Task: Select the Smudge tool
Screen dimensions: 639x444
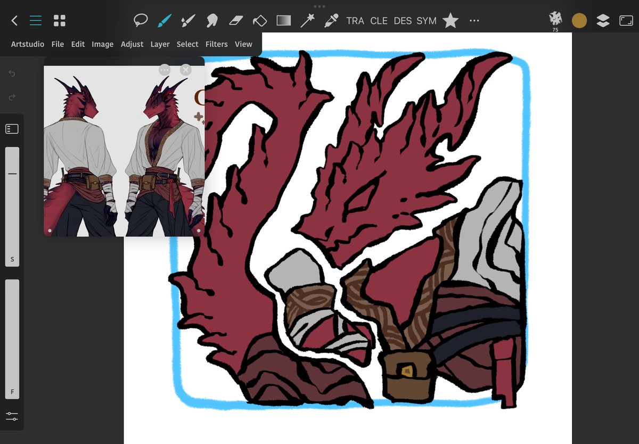Action: pos(212,21)
